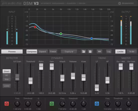Screen dimensions: 138x111
Task: Select Max detector mode
Action: click(7, 79)
